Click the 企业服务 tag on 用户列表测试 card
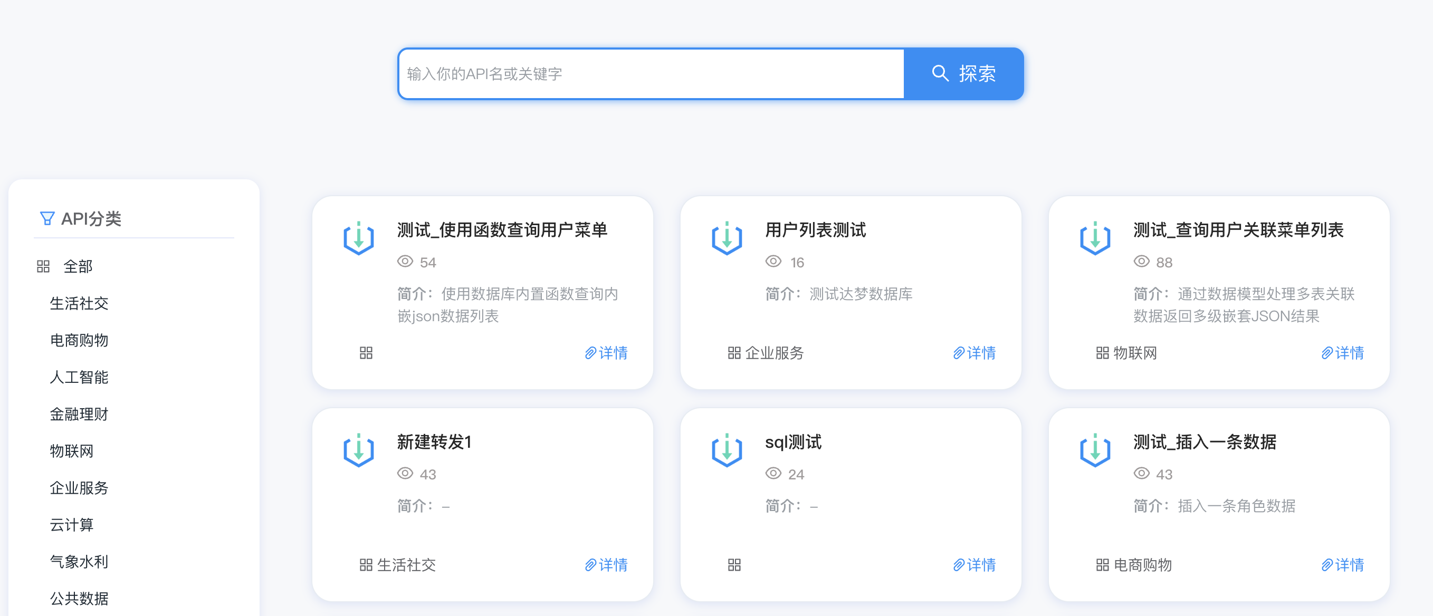 tap(774, 352)
